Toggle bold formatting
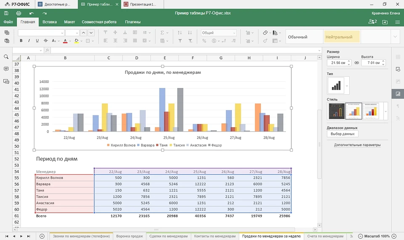Screen dimensions: 404x240 tap(21, 41)
